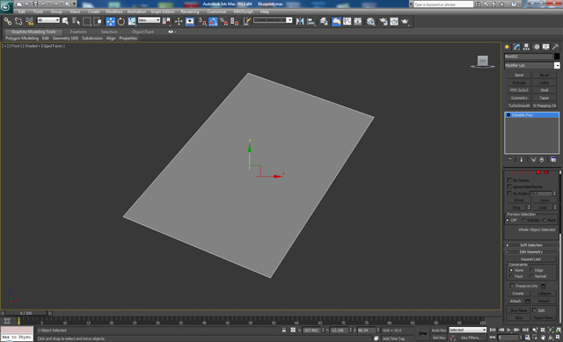
Task: Click the time slider at frame 0/100
Action: pos(26,313)
